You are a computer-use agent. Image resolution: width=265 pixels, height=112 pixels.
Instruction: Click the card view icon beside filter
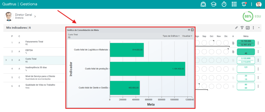click(x=248, y=28)
